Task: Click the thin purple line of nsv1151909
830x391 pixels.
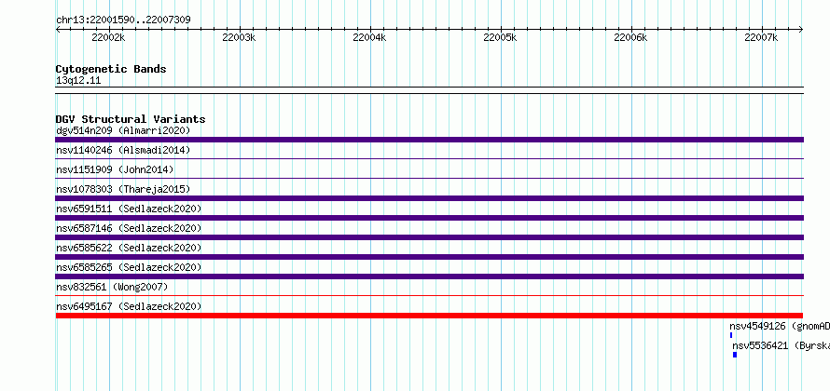Action: pos(429,178)
